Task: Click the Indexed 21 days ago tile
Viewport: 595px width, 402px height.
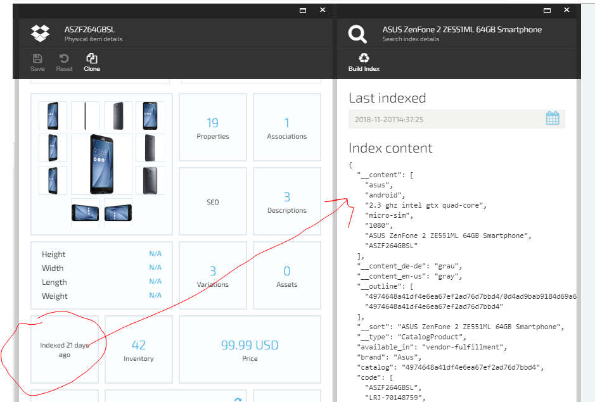Action: (63, 349)
